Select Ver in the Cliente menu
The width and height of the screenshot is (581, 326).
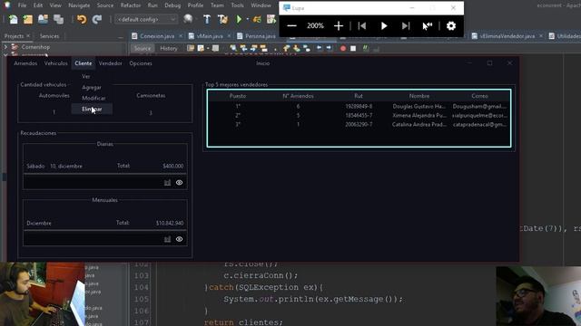coord(86,76)
